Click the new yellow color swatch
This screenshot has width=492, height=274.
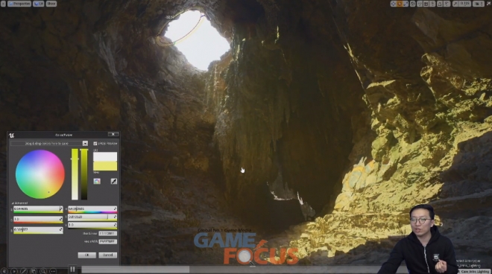point(105,166)
